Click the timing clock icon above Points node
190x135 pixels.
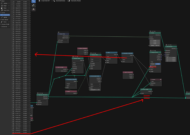click(150, 31)
